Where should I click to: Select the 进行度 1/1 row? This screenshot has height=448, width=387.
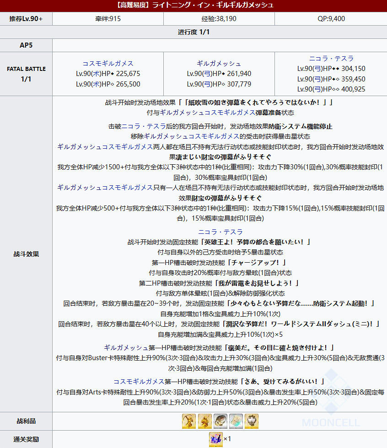193,32
